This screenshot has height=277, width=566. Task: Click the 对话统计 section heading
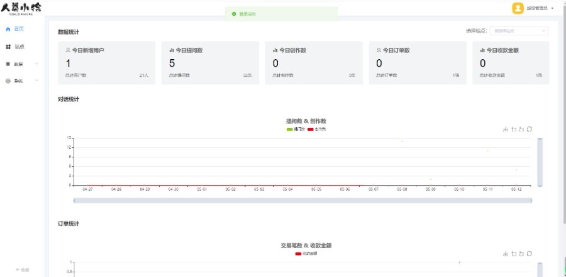click(x=68, y=99)
